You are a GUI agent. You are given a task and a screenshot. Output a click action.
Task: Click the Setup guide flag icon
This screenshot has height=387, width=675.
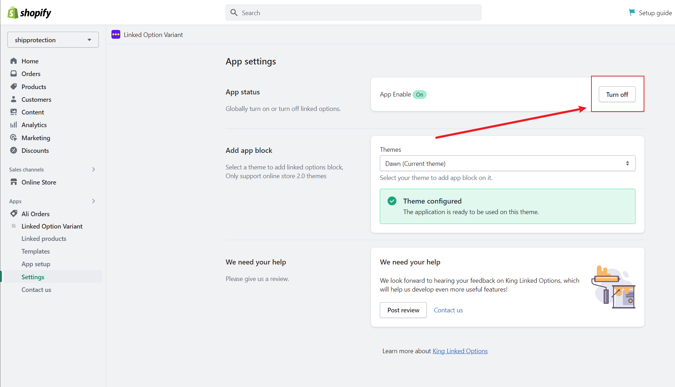(x=632, y=13)
